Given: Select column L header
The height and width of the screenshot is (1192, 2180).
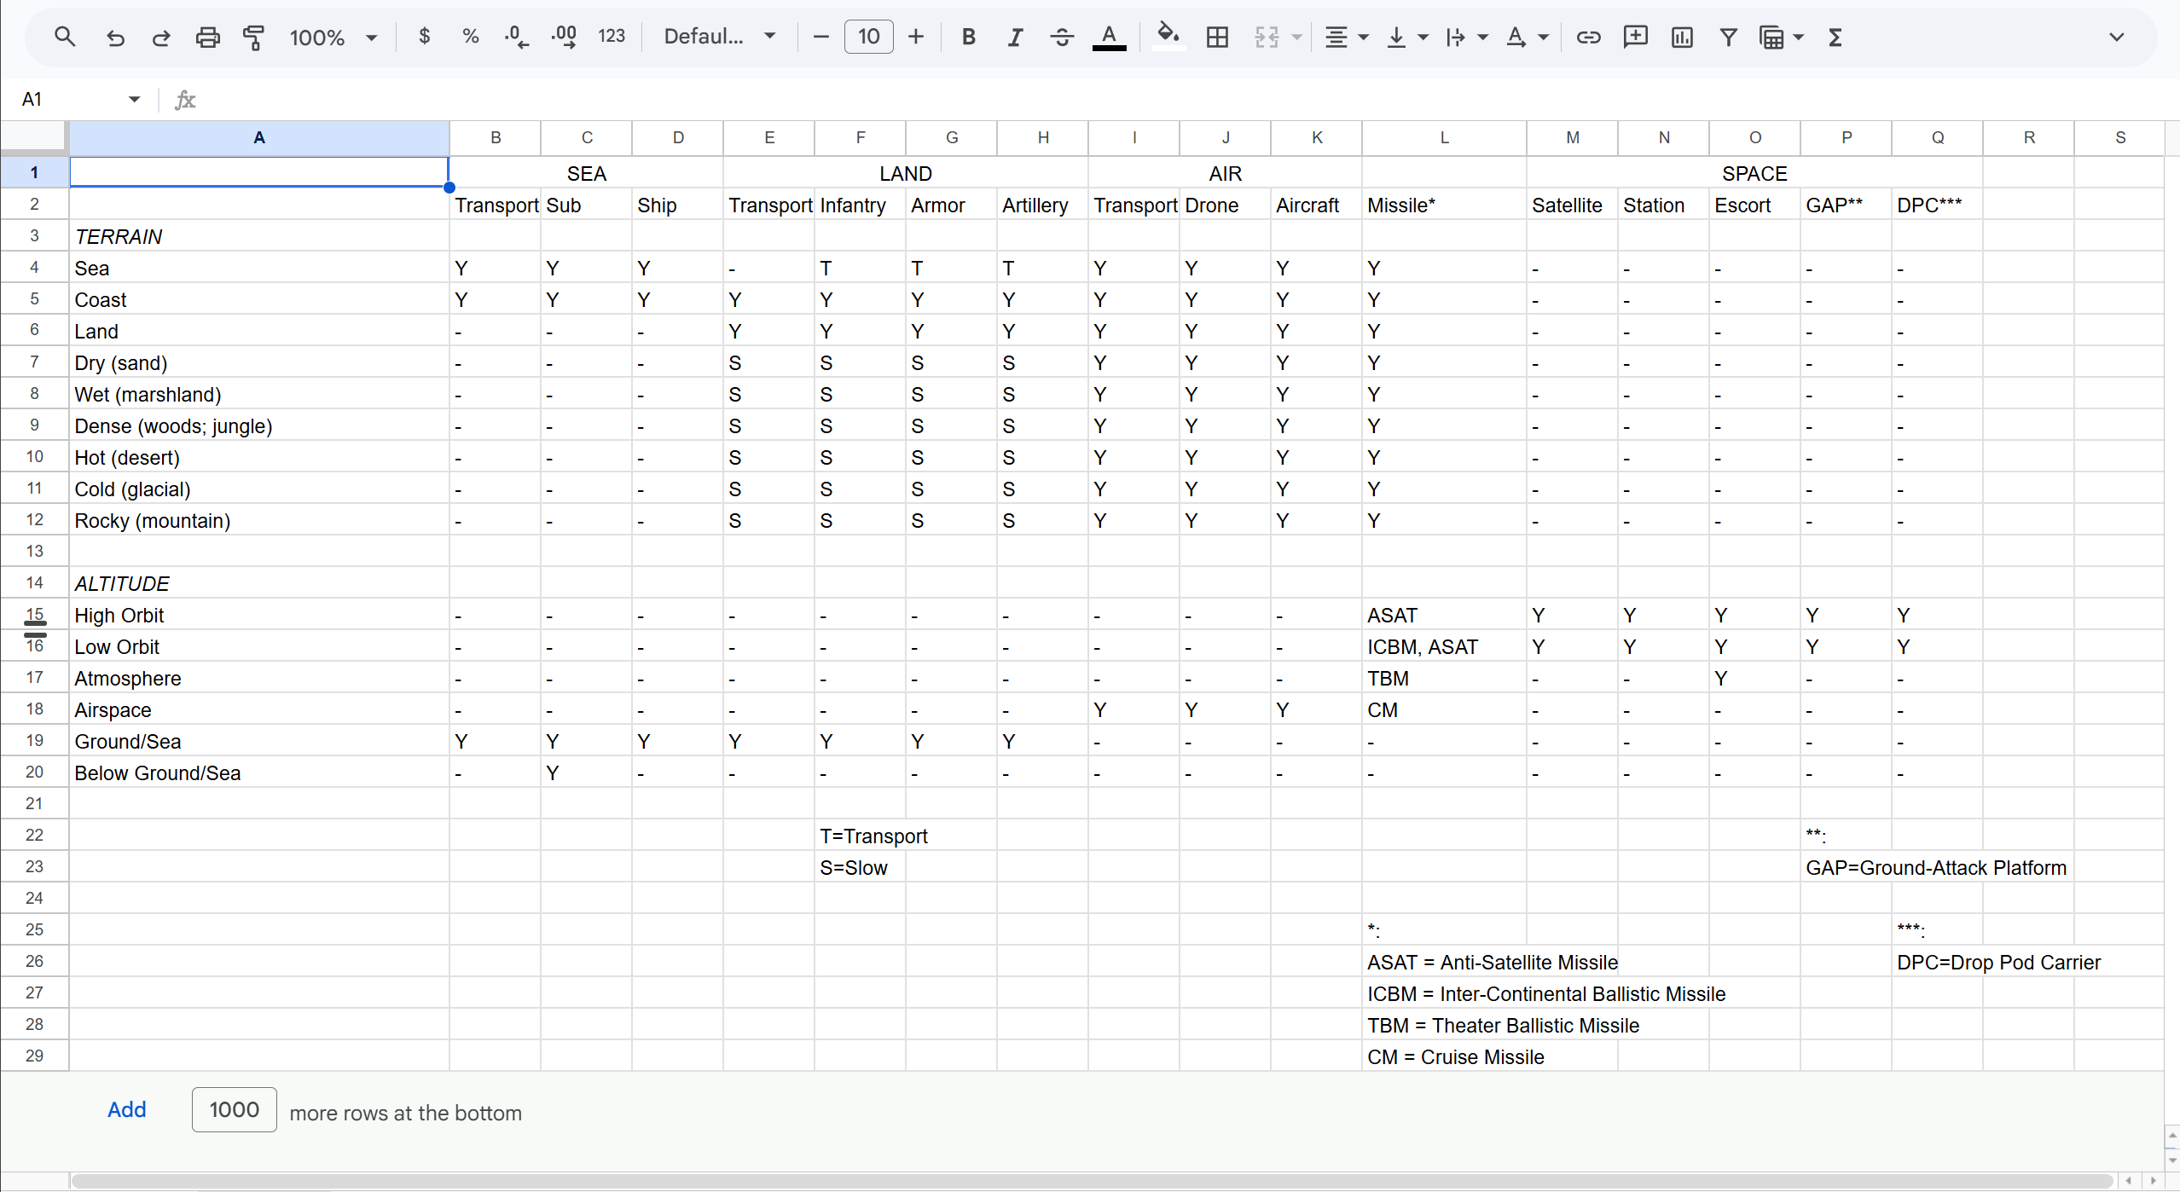Looking at the screenshot, I should pyautogui.click(x=1444, y=137).
